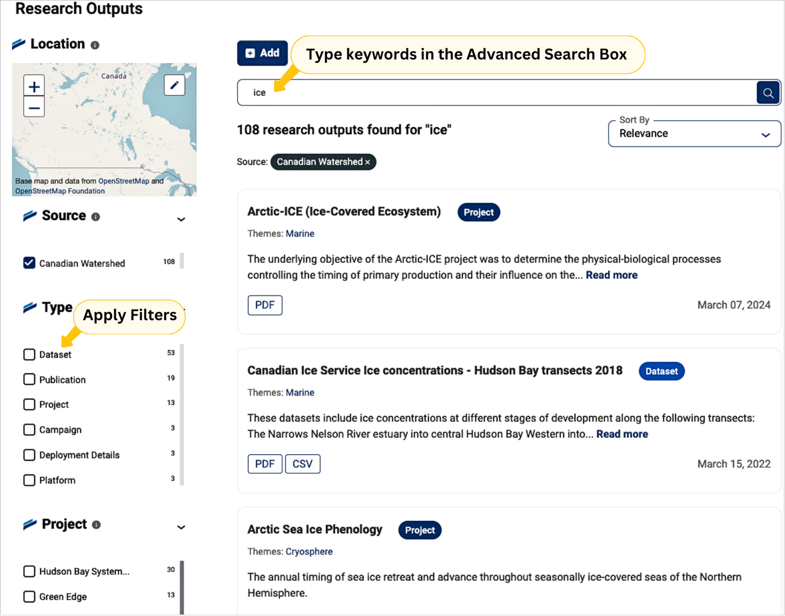Remove the Canadian Watershed source chip
The width and height of the screenshot is (785, 616).
click(367, 162)
